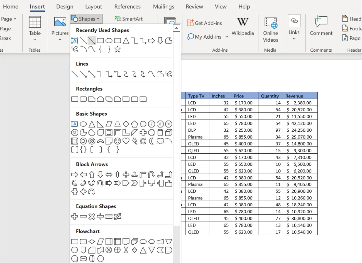This screenshot has width=362, height=263.
Task: Select the 5-point star in Recently Used Shapes
Action: tap(117, 49)
